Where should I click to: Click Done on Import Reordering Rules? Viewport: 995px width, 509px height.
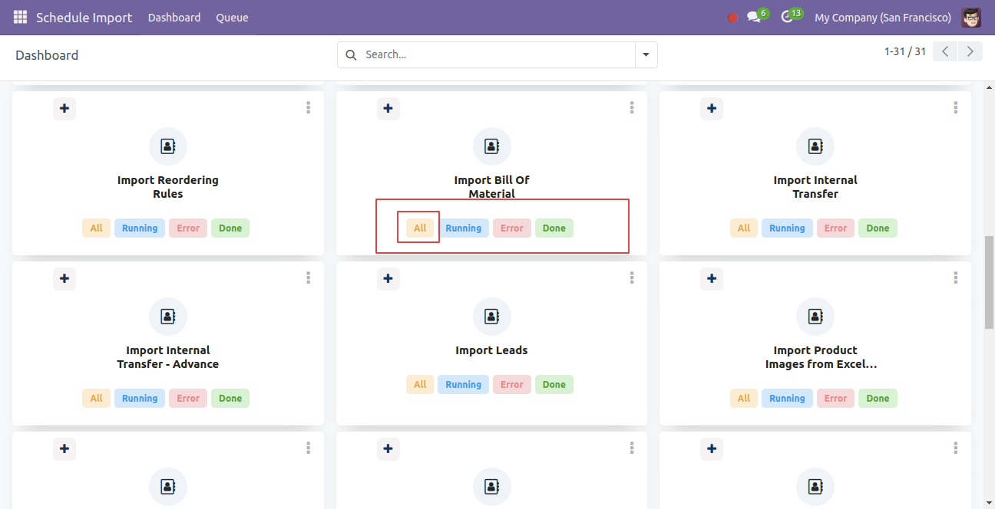(230, 228)
